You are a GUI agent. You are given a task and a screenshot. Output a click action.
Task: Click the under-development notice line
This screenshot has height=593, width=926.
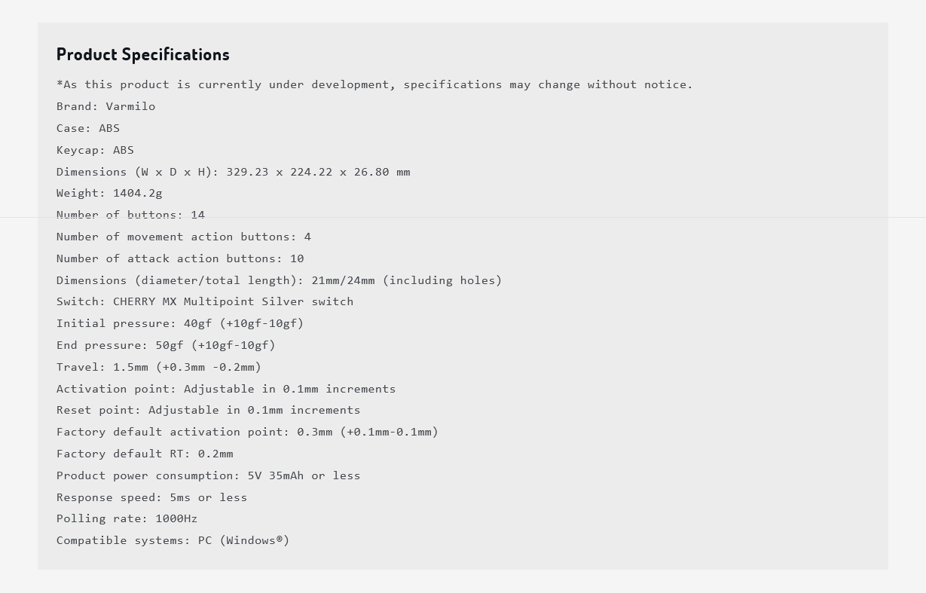tap(374, 84)
